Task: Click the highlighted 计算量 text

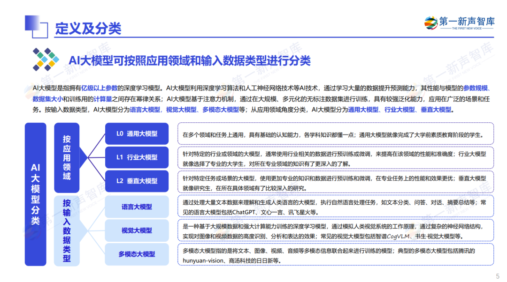Action: [x=102, y=99]
